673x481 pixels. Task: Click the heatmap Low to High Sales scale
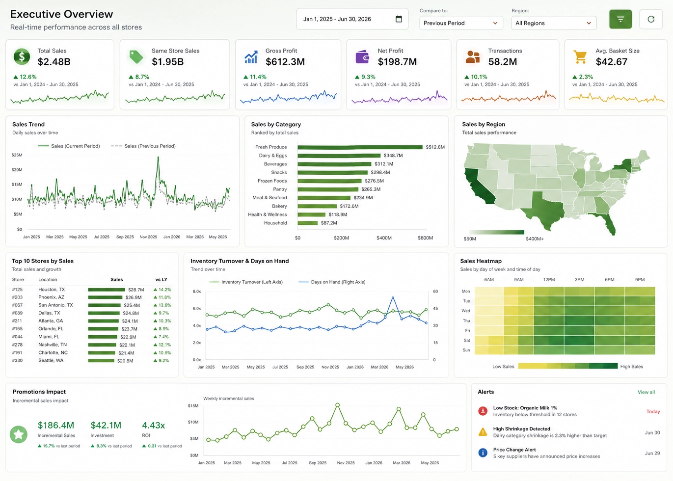pos(568,366)
